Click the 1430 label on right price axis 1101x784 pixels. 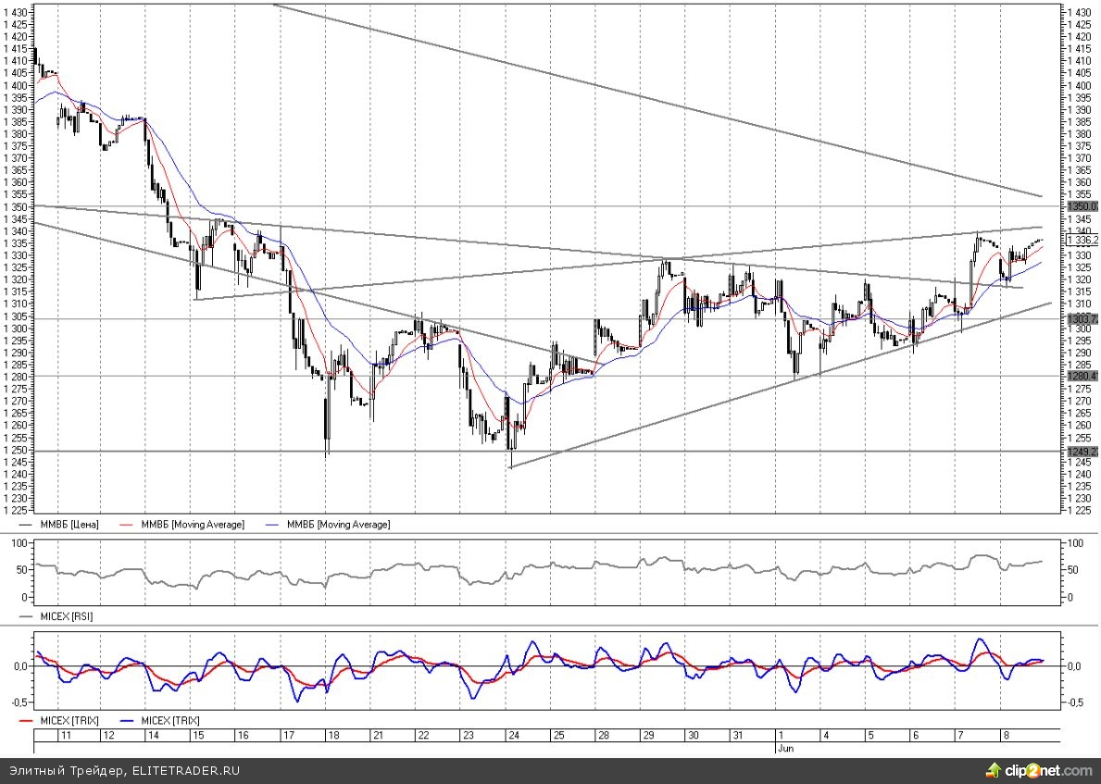point(1079,11)
